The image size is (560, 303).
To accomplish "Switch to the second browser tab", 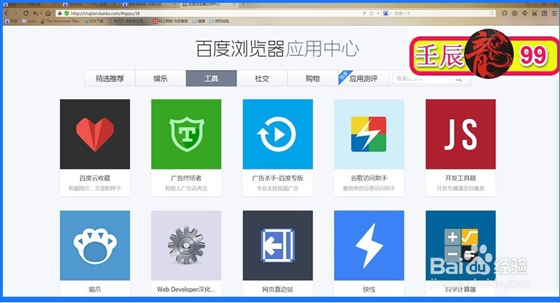I will pyautogui.click(x=90, y=4).
